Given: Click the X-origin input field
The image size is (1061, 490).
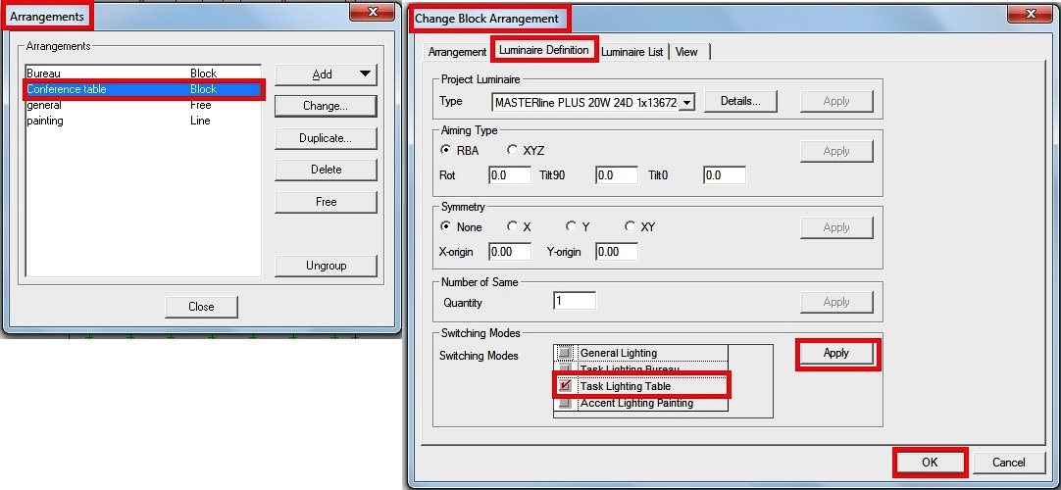Looking at the screenshot, I should tap(510, 252).
